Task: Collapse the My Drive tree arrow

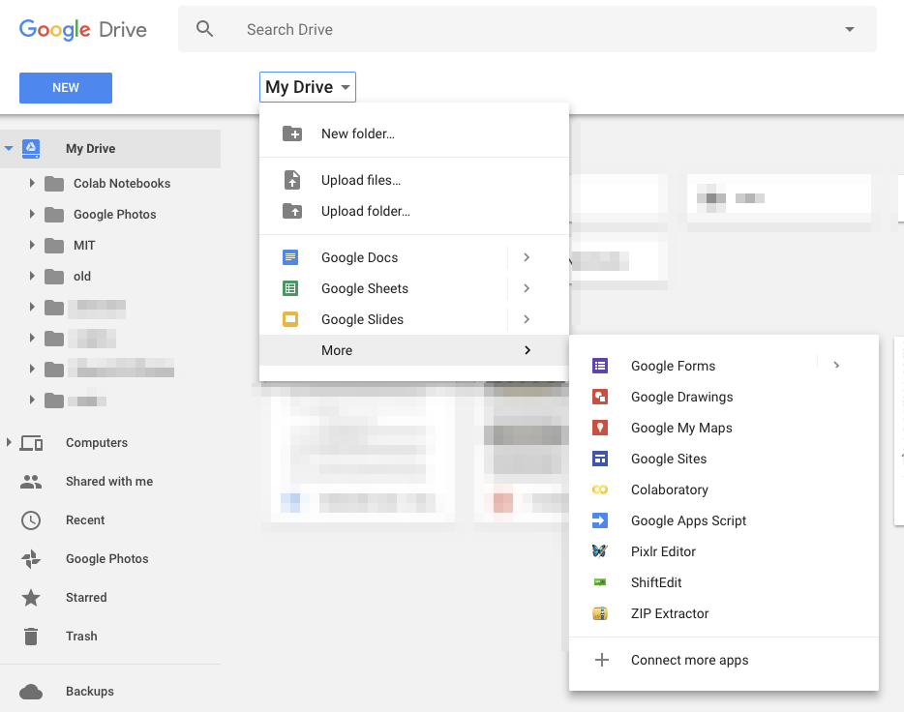Action: (9, 149)
